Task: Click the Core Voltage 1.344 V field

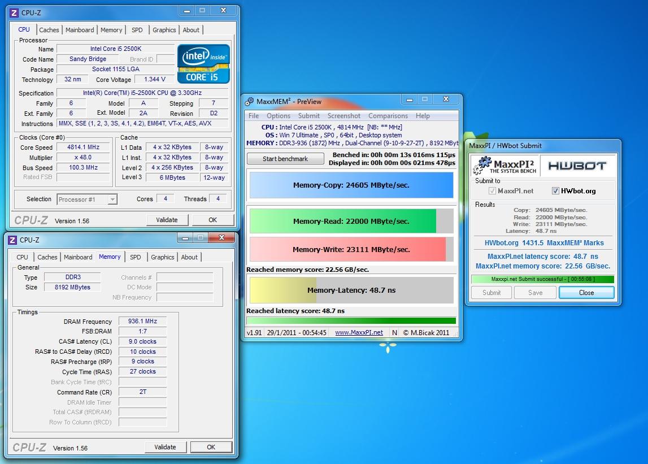Action: tap(155, 79)
